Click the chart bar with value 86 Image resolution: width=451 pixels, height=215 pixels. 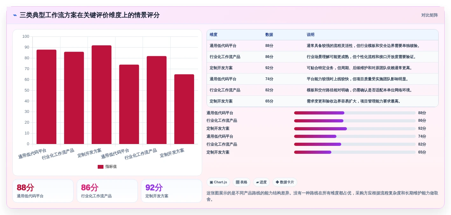(74, 98)
